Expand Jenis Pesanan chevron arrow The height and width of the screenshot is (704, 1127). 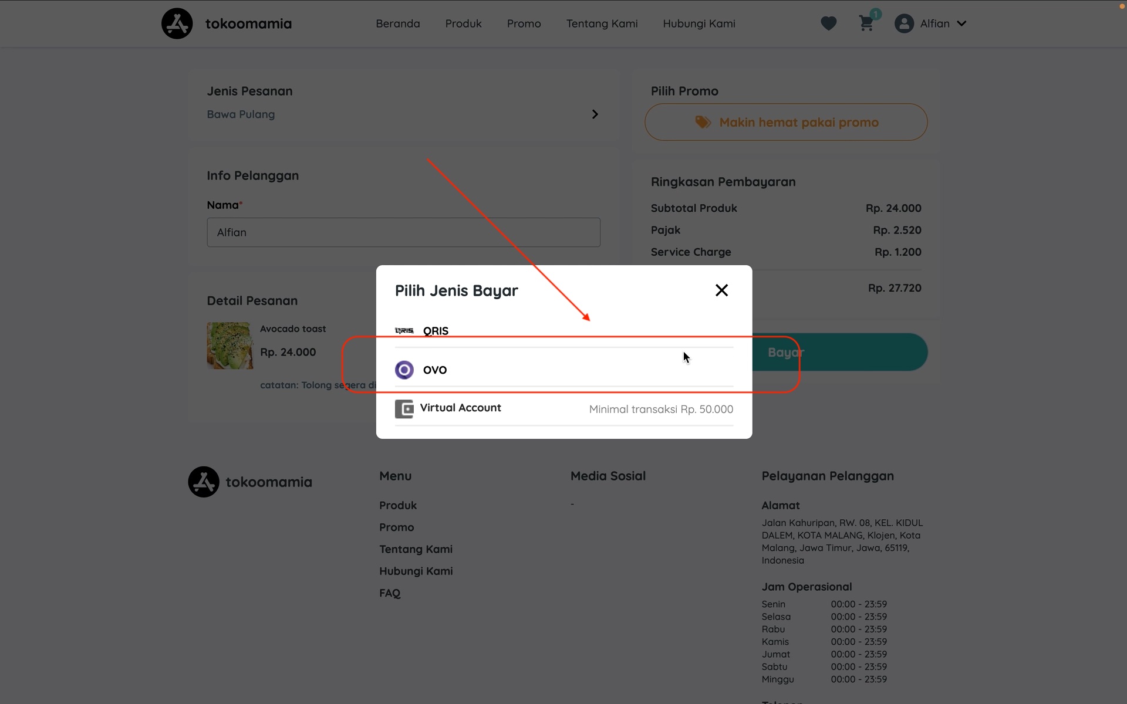[595, 114]
